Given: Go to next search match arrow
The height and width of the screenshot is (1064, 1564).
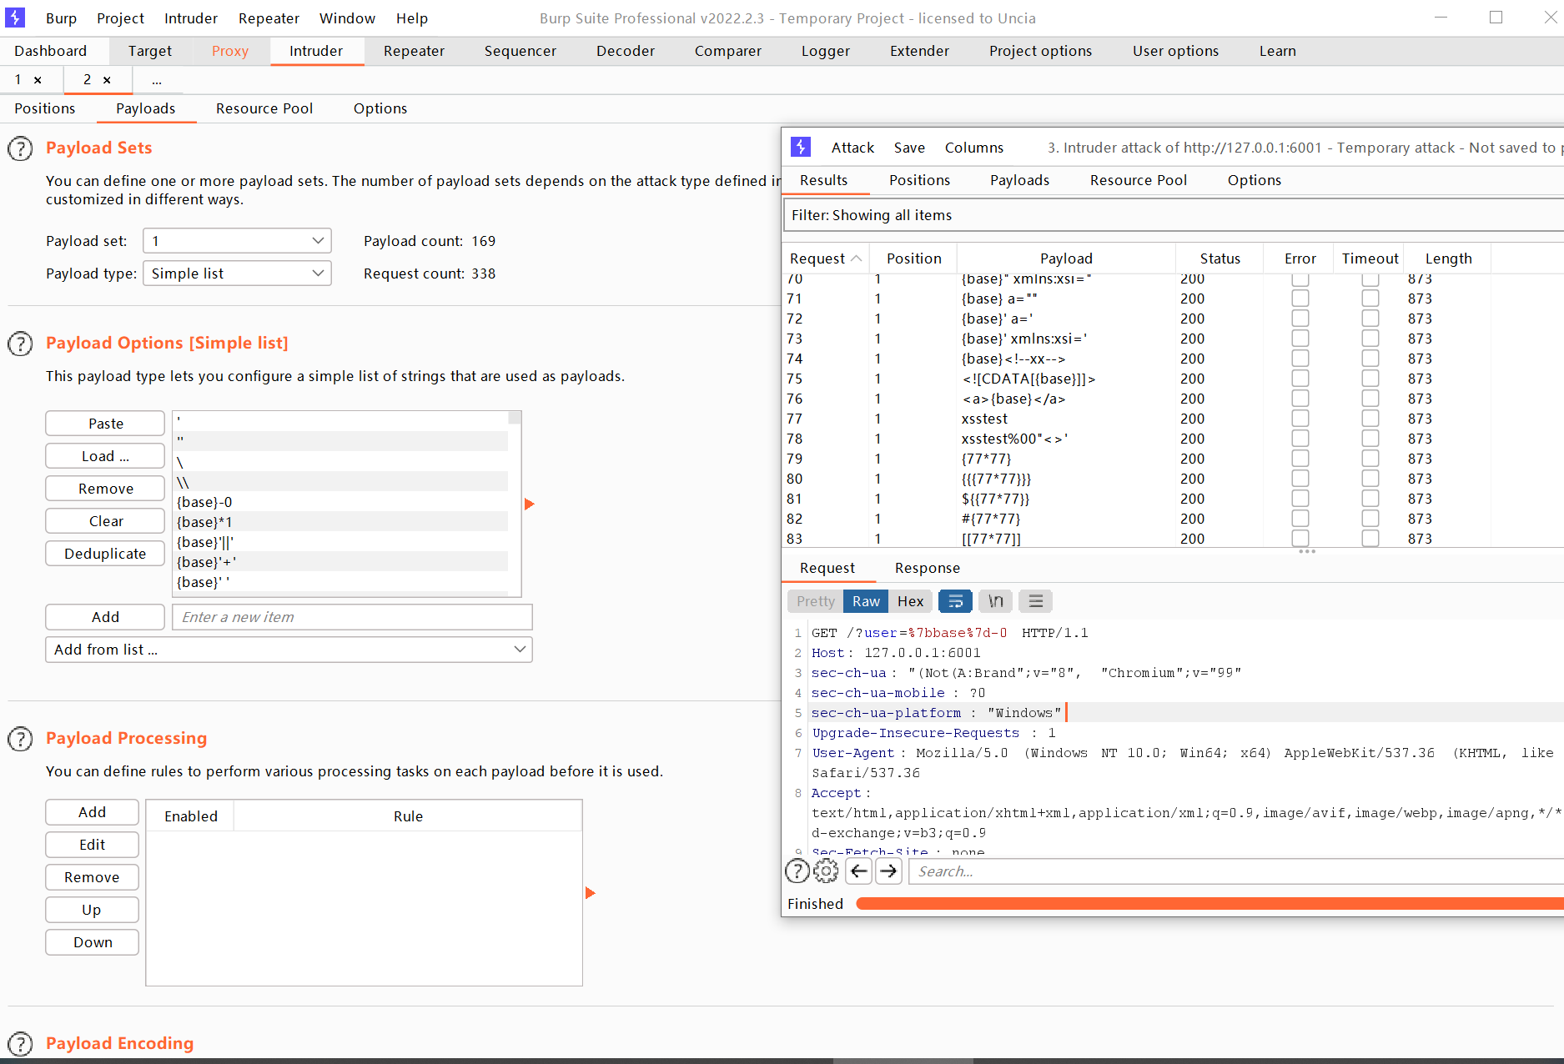Looking at the screenshot, I should click(x=889, y=871).
